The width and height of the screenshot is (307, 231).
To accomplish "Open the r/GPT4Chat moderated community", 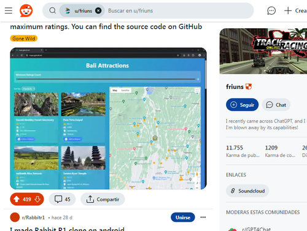I will tap(256, 229).
